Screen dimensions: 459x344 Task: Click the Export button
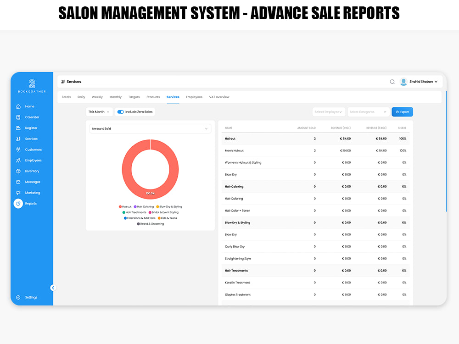(x=402, y=112)
